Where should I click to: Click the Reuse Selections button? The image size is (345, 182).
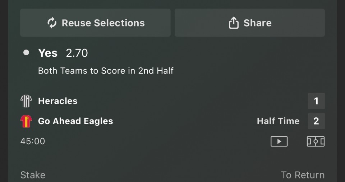95,23
